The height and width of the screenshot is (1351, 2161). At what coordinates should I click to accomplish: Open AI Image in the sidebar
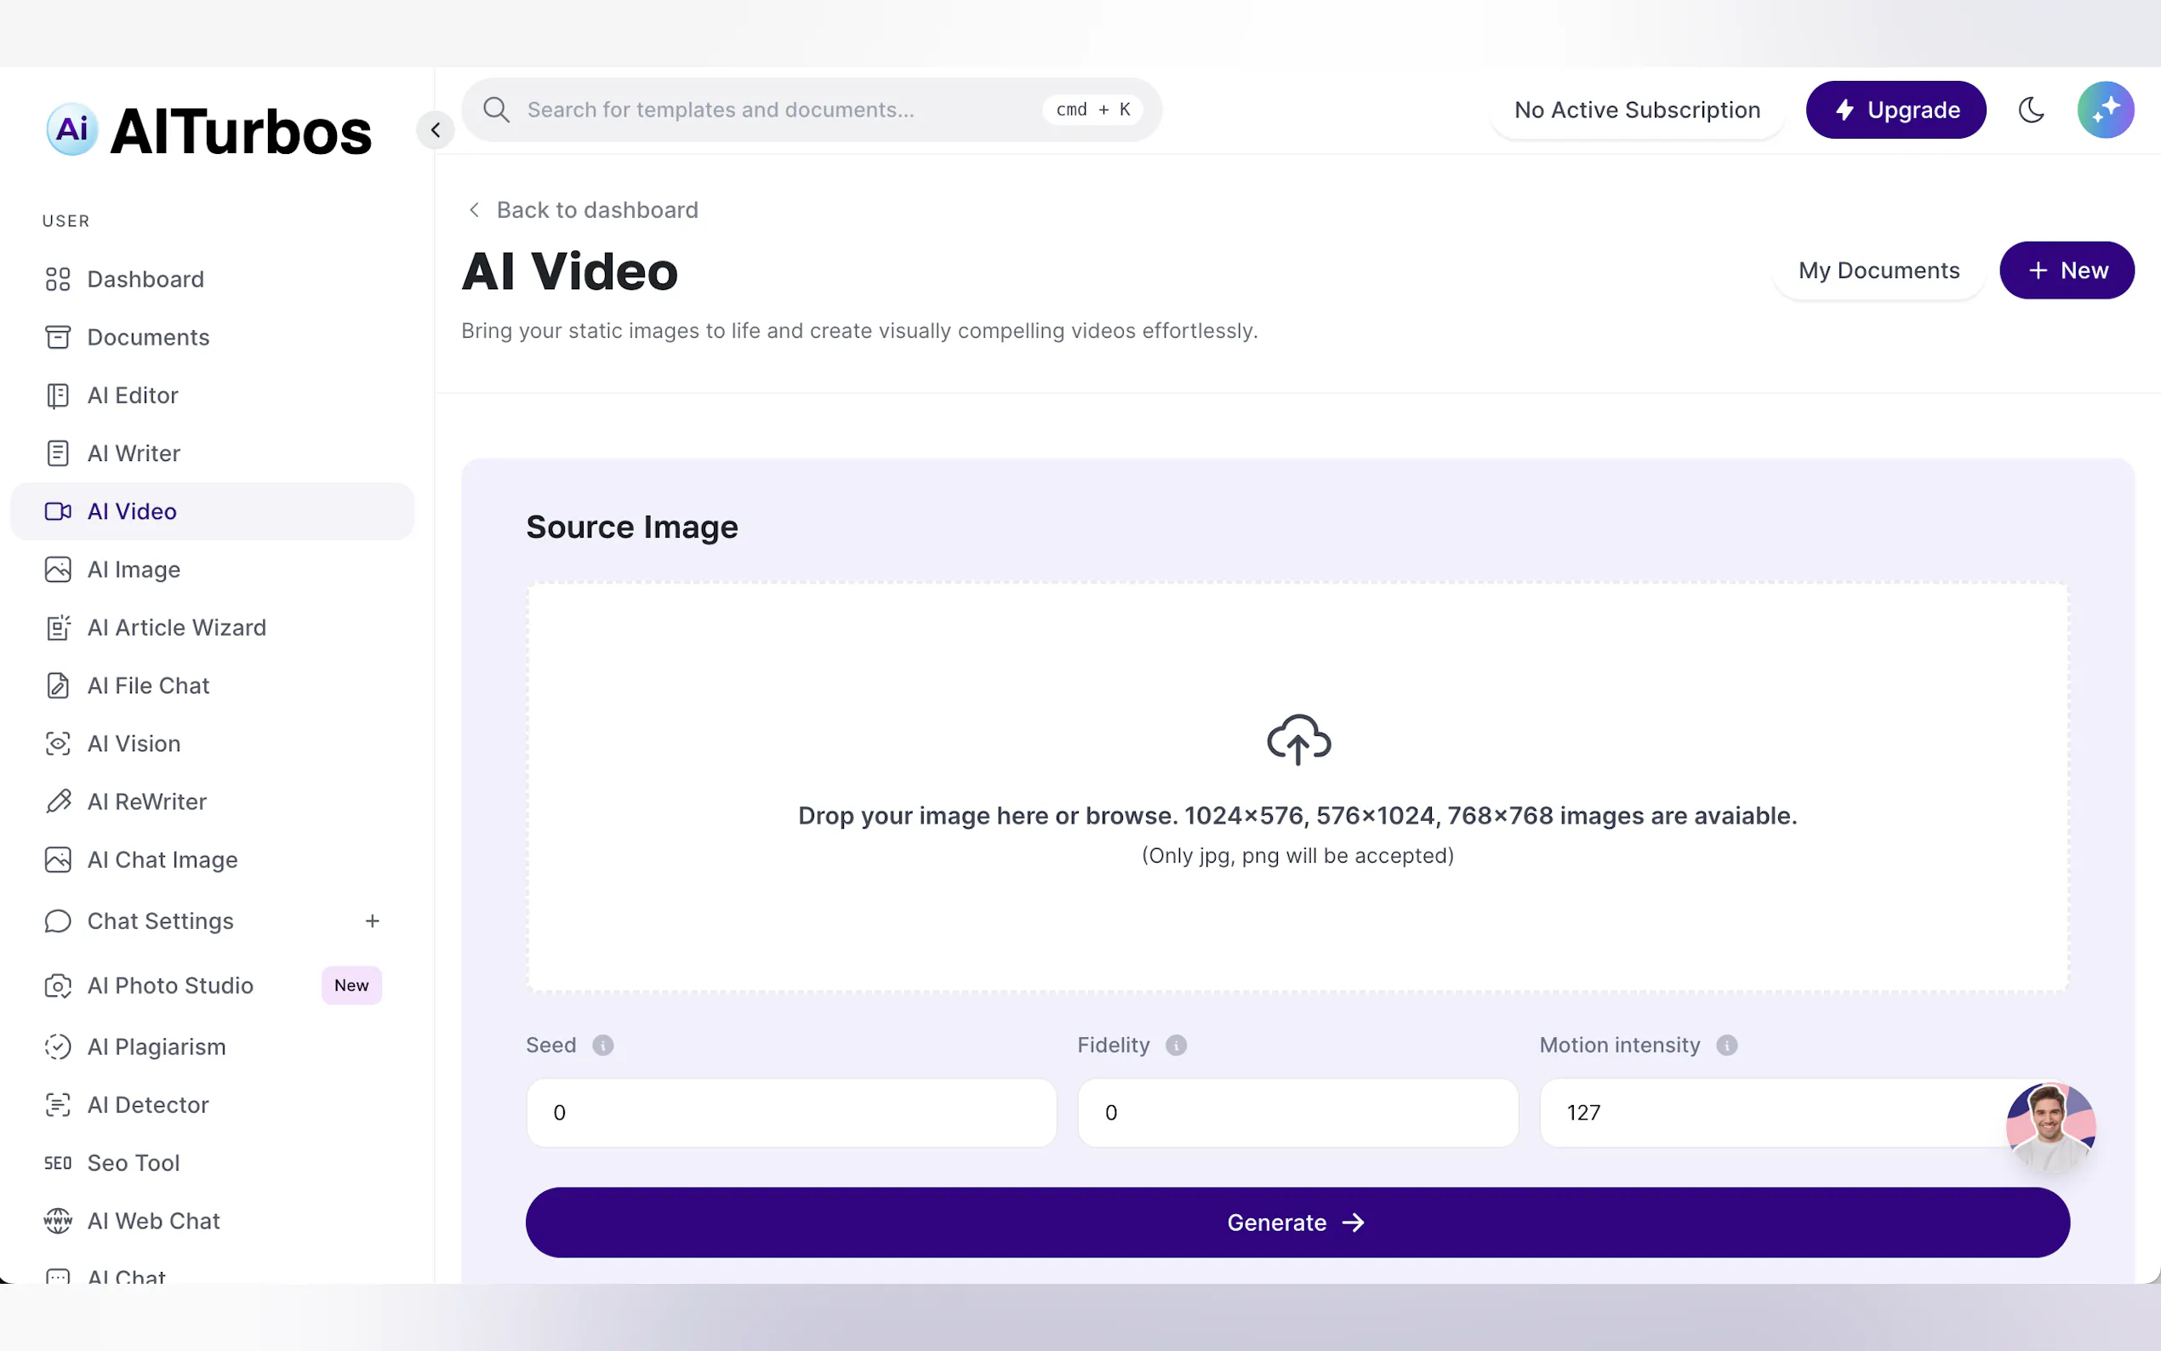(134, 570)
